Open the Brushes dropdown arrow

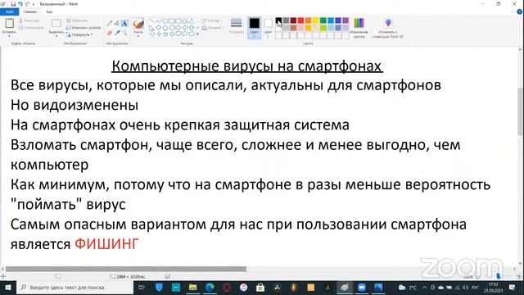(138, 36)
